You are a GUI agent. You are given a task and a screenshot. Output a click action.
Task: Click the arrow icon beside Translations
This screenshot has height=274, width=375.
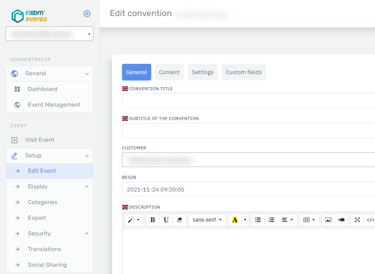click(x=17, y=249)
